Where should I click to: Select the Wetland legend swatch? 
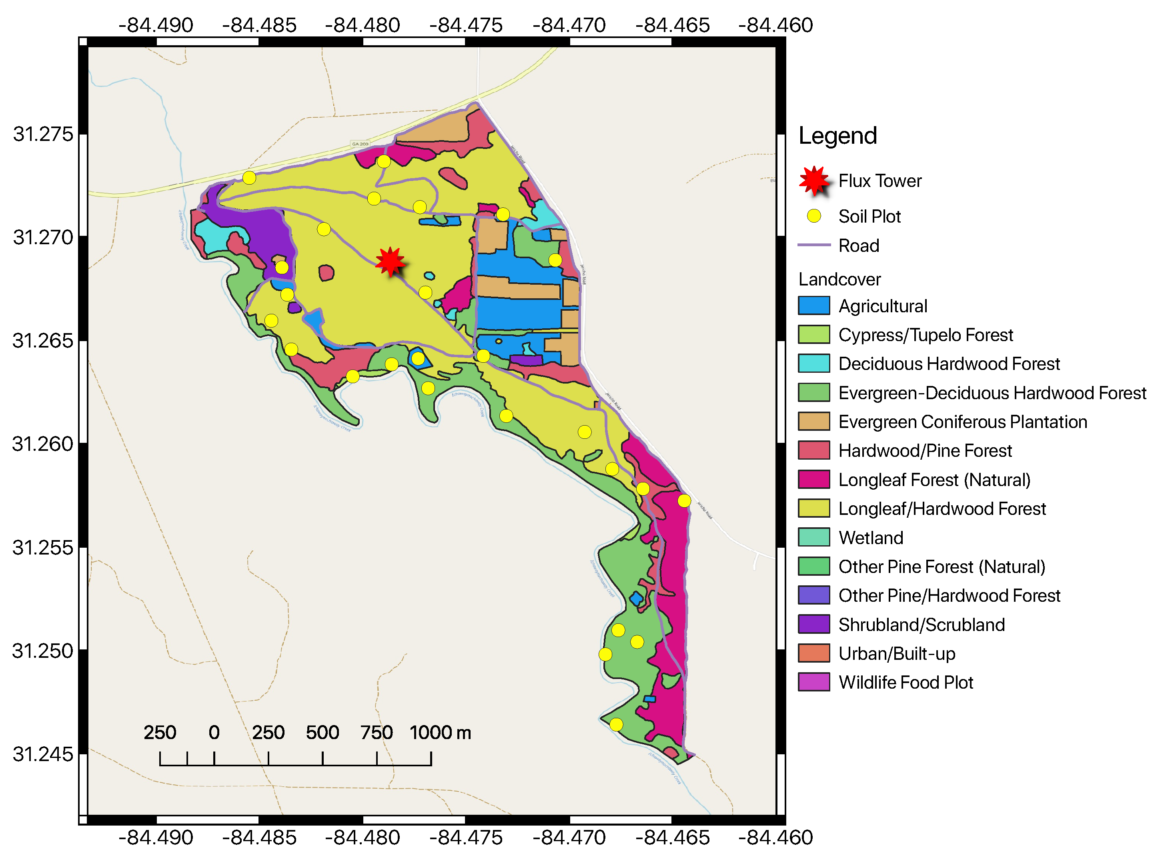[x=814, y=538]
